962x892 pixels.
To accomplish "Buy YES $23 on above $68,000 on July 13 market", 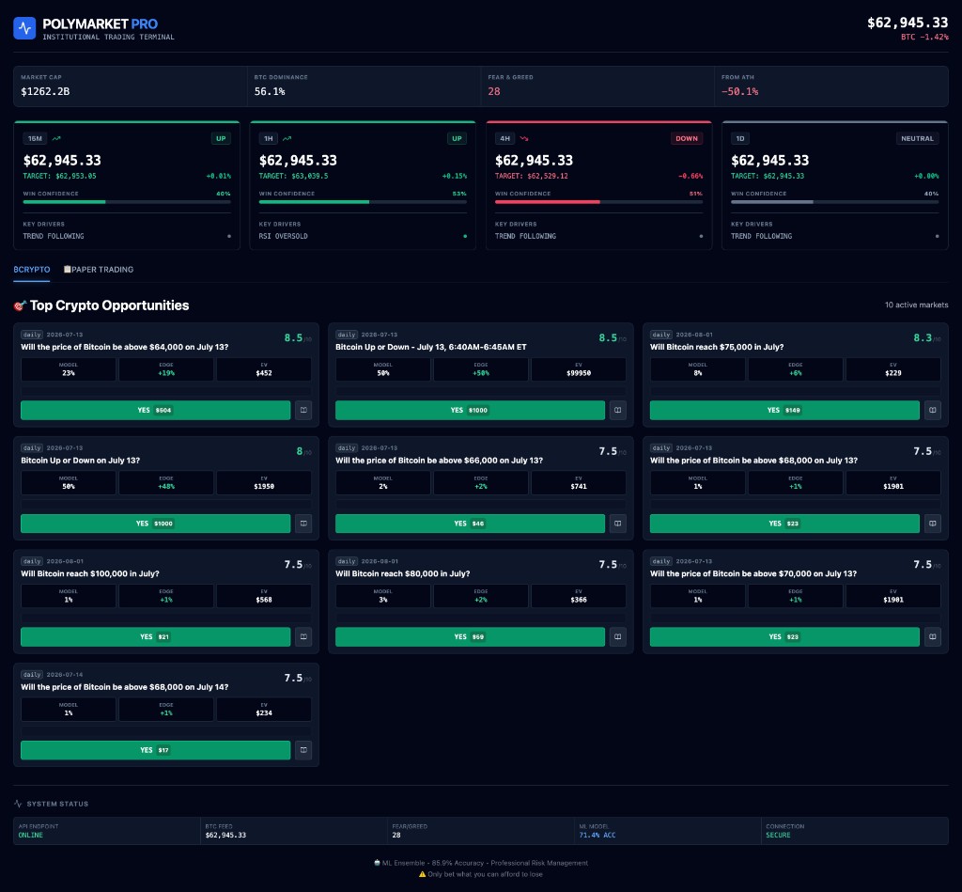I will click(784, 524).
